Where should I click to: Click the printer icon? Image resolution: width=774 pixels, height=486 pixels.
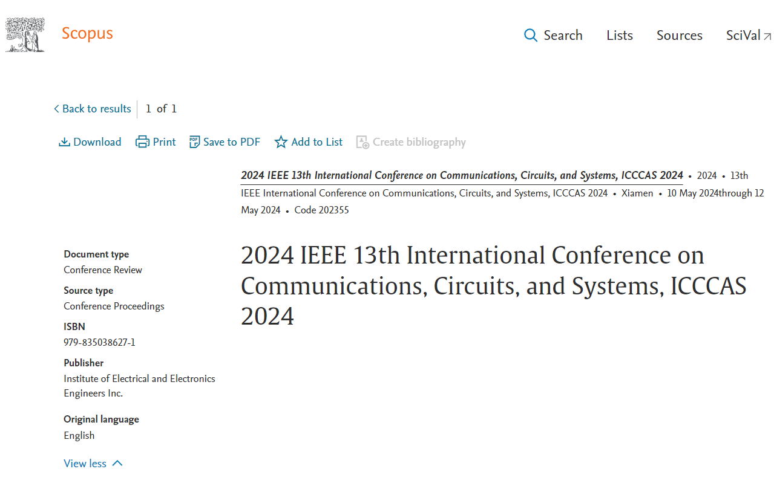tap(142, 142)
